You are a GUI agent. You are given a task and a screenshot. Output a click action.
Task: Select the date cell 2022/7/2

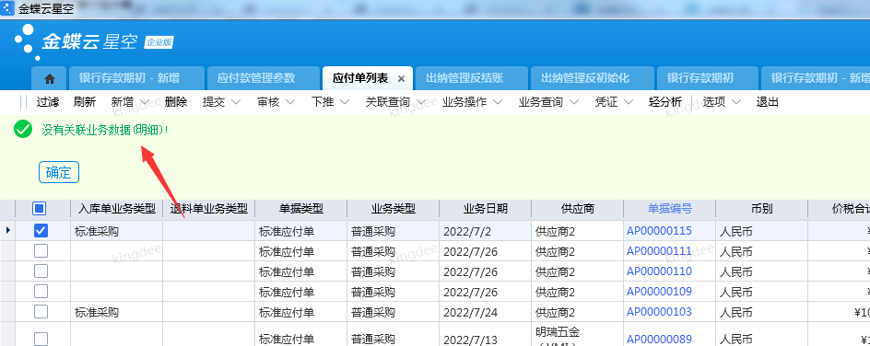(485, 231)
